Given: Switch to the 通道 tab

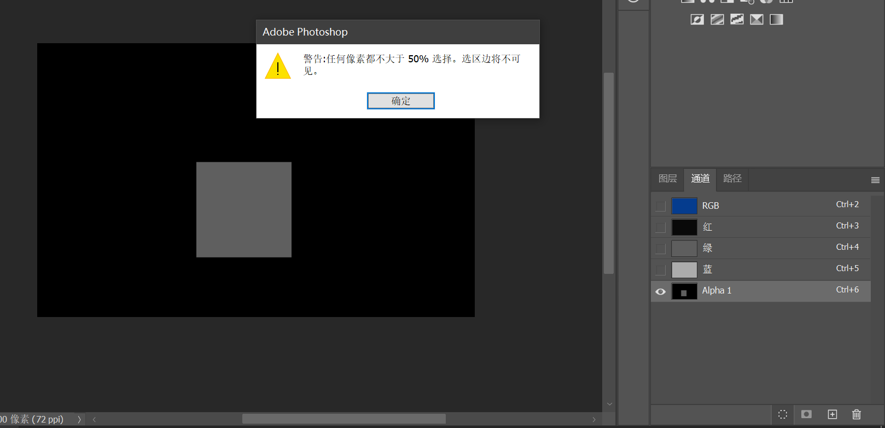Looking at the screenshot, I should point(700,179).
